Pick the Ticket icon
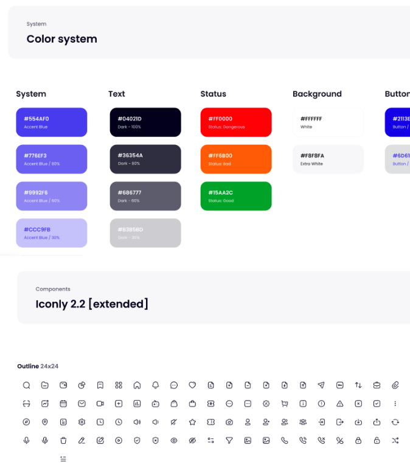The height and width of the screenshot is (467, 410). coord(211,422)
